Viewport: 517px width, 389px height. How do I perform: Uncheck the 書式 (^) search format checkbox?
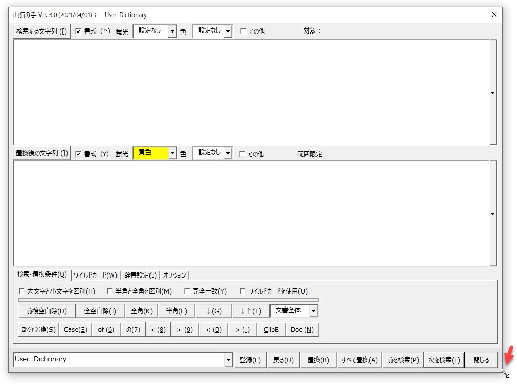click(78, 31)
